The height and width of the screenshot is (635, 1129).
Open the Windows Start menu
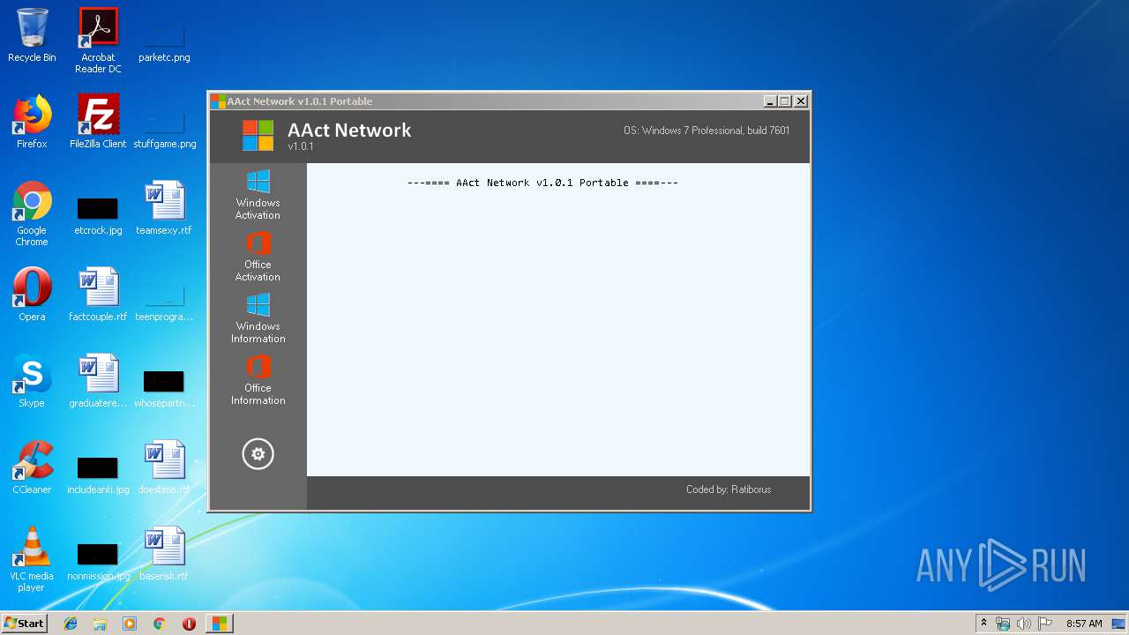click(24, 624)
